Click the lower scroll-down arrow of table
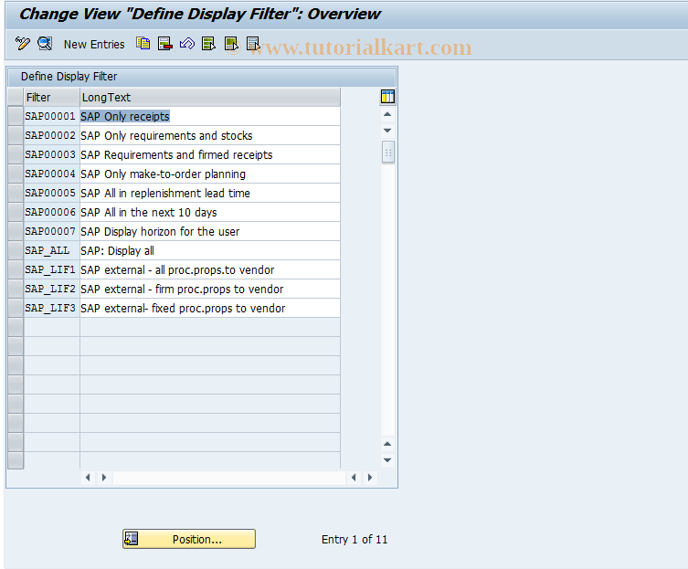Viewport: 688px width, 569px height. pyautogui.click(x=387, y=460)
